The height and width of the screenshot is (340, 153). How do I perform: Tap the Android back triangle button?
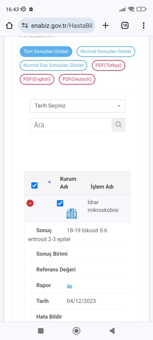pyautogui.click(x=112, y=331)
